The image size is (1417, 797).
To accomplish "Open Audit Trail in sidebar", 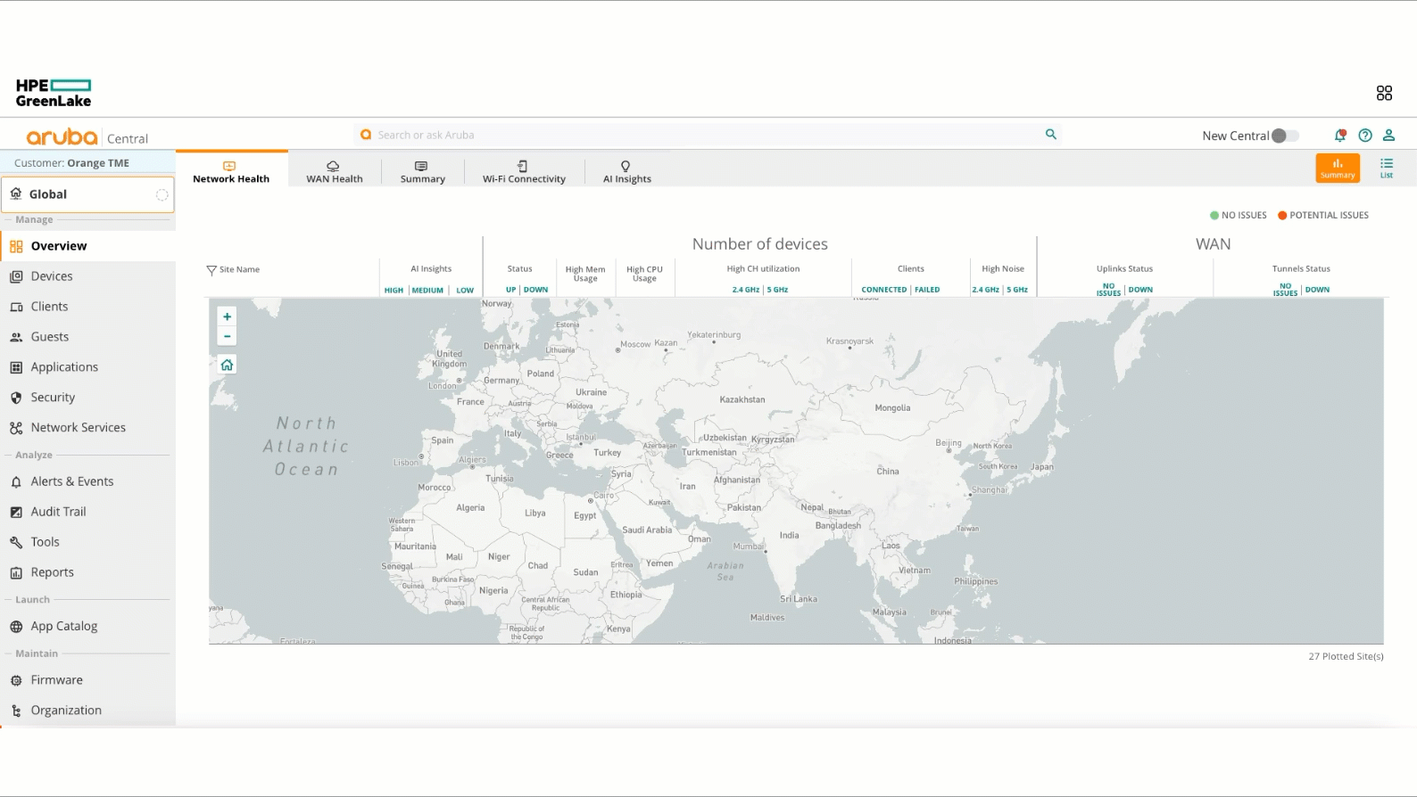I will coord(87,512).
